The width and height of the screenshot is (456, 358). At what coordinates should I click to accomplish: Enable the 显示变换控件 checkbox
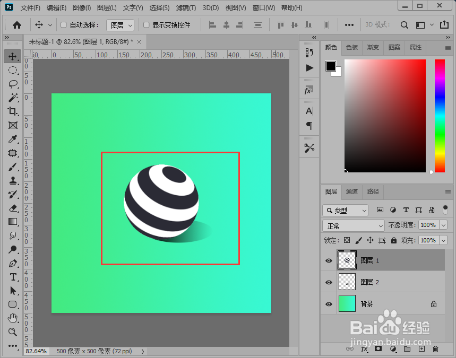147,25
